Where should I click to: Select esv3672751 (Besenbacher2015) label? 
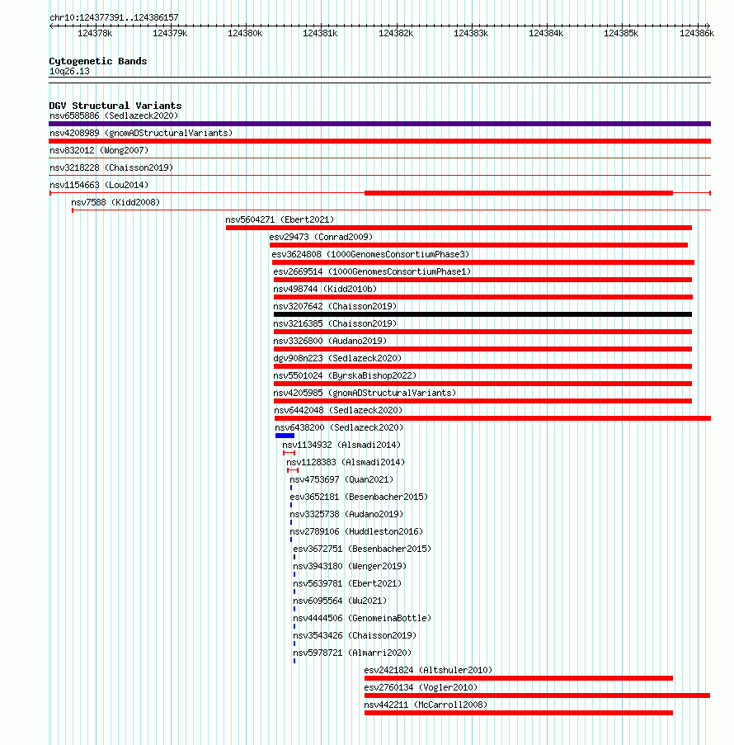(362, 549)
